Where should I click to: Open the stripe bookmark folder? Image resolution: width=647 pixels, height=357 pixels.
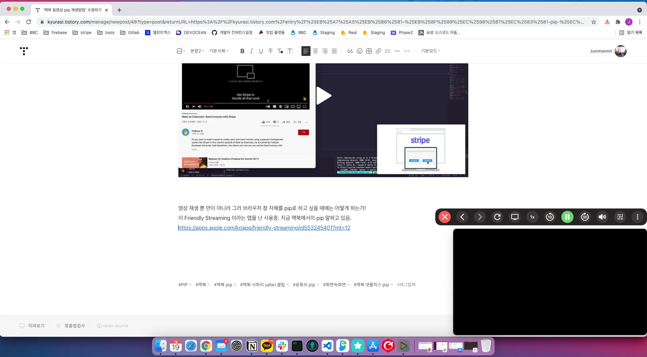[82, 33]
